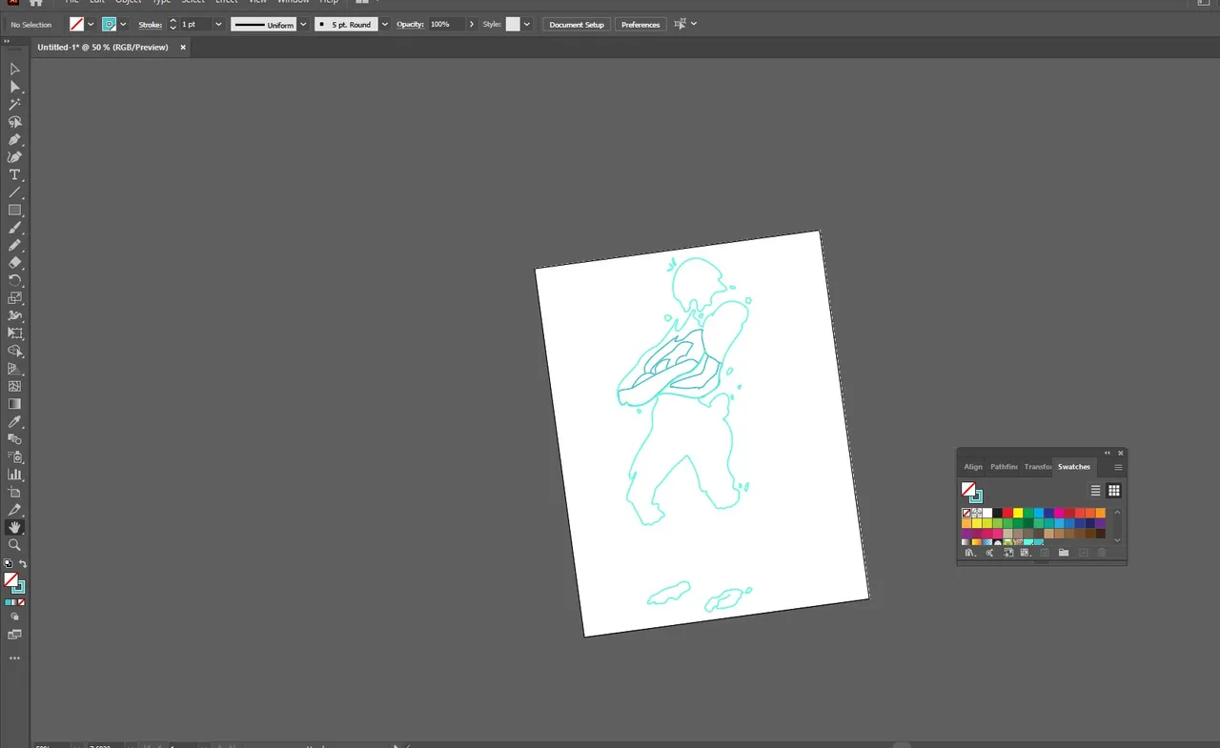Close the Untitled-1 document tab
Screen dimensions: 1220x748
pyautogui.click(x=183, y=47)
